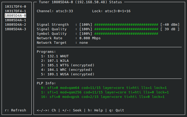The width and height of the screenshot is (187, 117).
Task: Select tuner 10805D4A-3 in the list
Action: click(15, 29)
